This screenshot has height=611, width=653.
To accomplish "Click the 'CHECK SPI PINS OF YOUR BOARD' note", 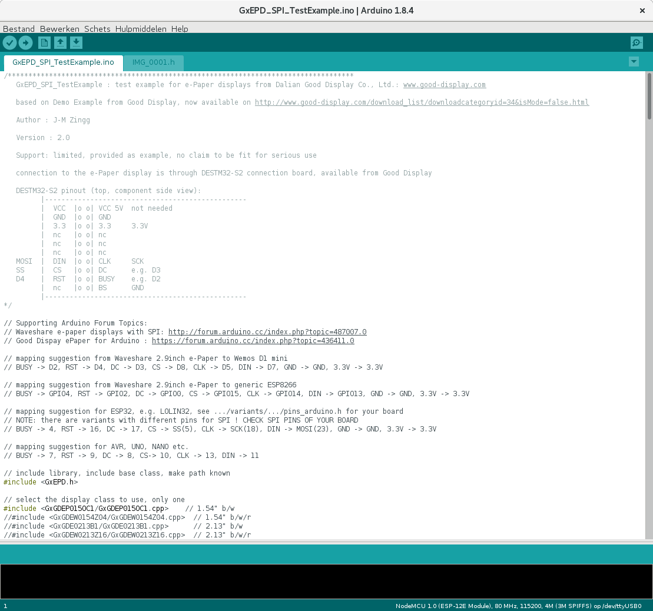I will 181,420.
